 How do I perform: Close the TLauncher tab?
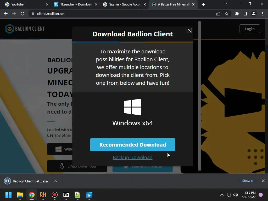pyautogui.click(x=96, y=4)
